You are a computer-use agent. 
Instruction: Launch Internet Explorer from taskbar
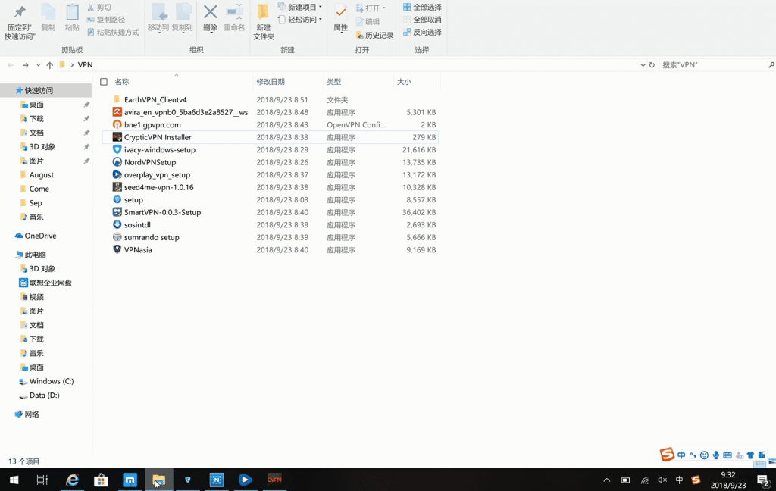coord(72,480)
